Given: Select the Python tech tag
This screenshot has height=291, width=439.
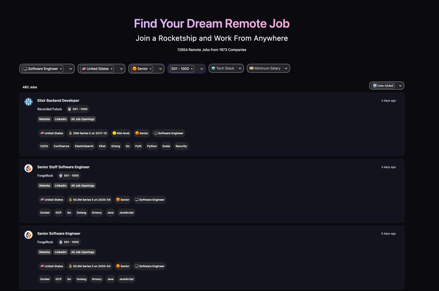Looking at the screenshot, I should coord(151,146).
